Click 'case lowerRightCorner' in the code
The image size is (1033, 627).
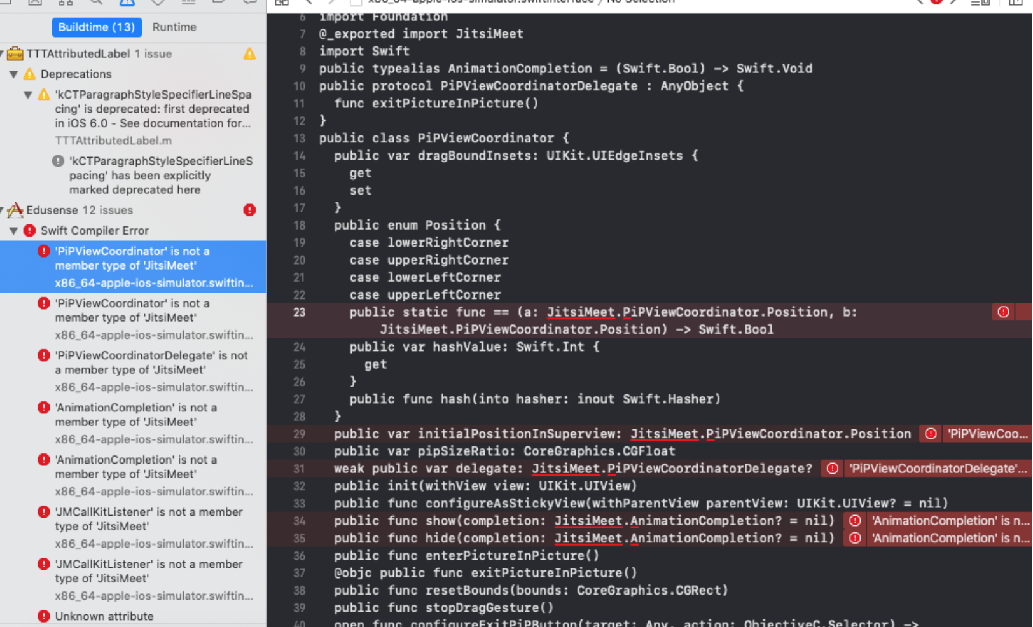pyautogui.click(x=429, y=242)
